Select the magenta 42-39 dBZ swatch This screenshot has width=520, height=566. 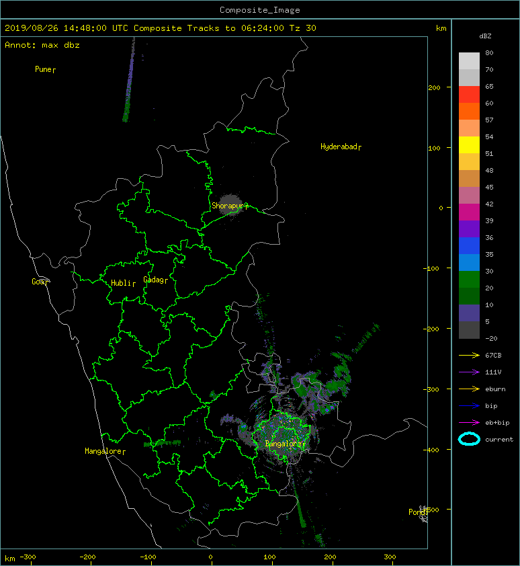click(x=469, y=212)
